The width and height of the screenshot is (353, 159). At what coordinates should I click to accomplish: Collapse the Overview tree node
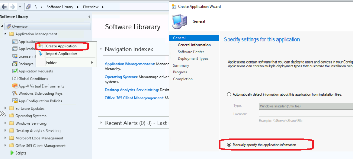[x=2, y=26]
